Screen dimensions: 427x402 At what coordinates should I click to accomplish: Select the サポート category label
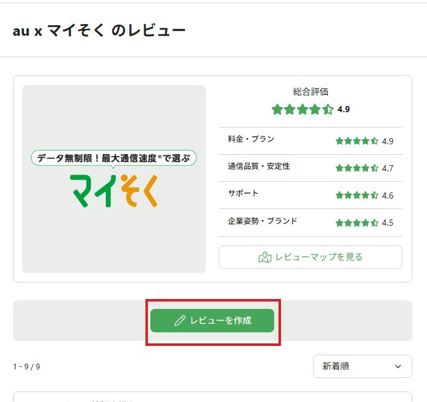point(243,194)
